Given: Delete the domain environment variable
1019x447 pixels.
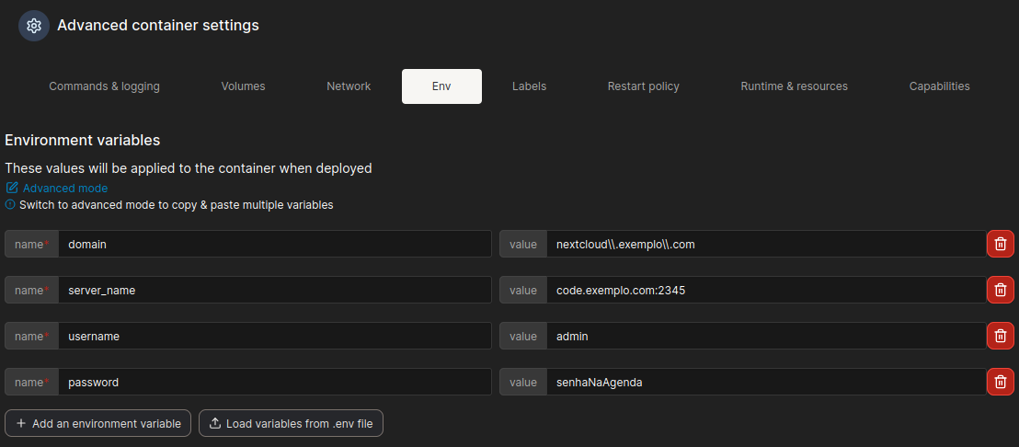Looking at the screenshot, I should click(1001, 244).
